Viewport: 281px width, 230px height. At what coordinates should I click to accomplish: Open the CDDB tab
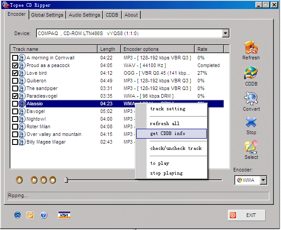112,15
